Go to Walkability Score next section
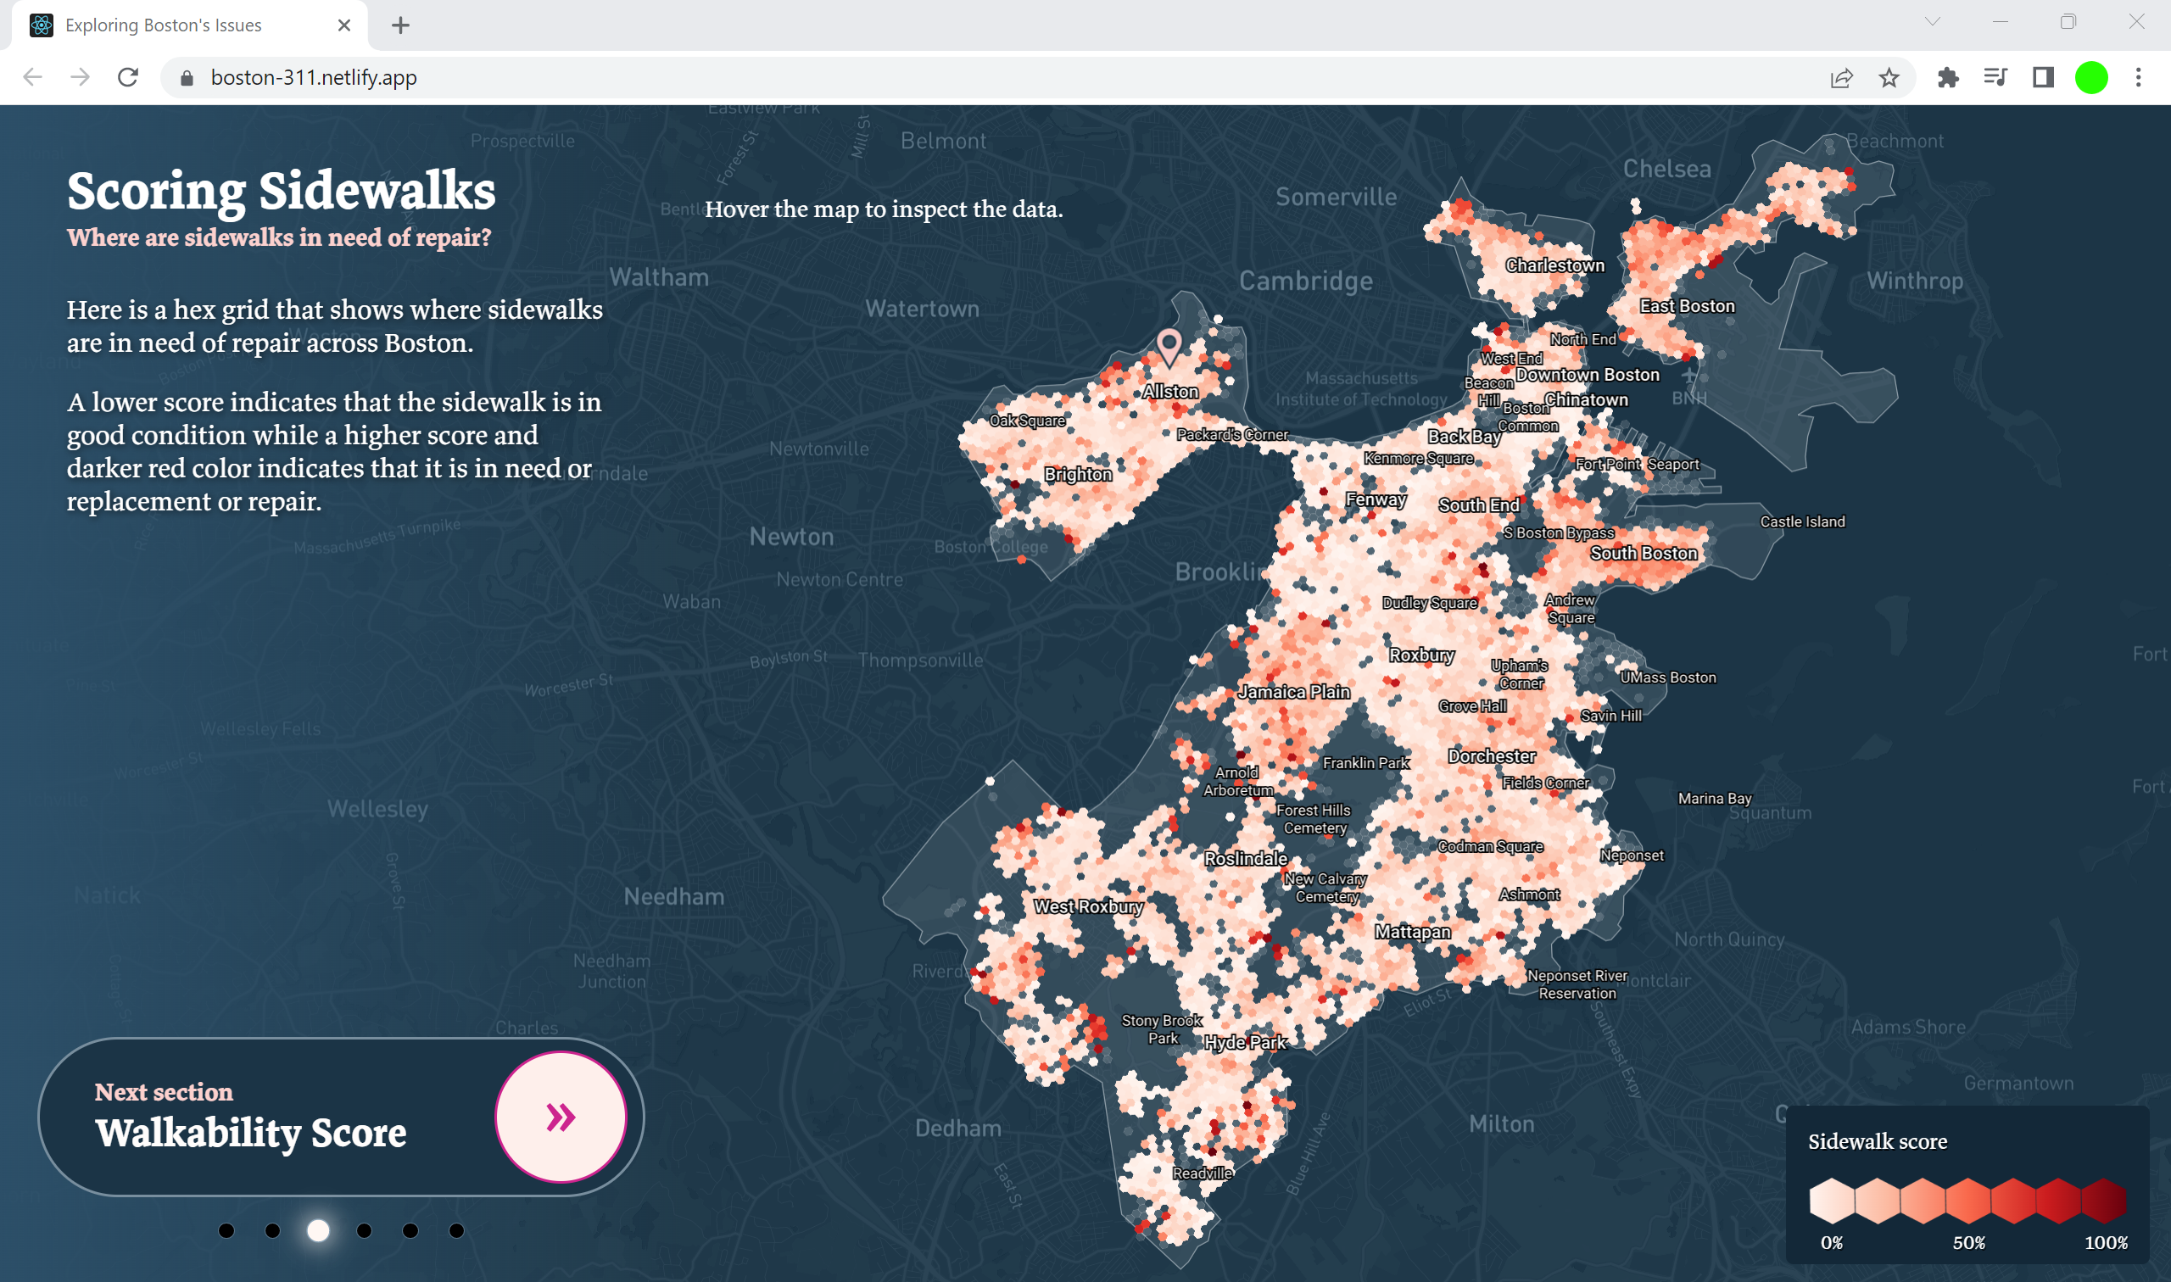 250,1132
